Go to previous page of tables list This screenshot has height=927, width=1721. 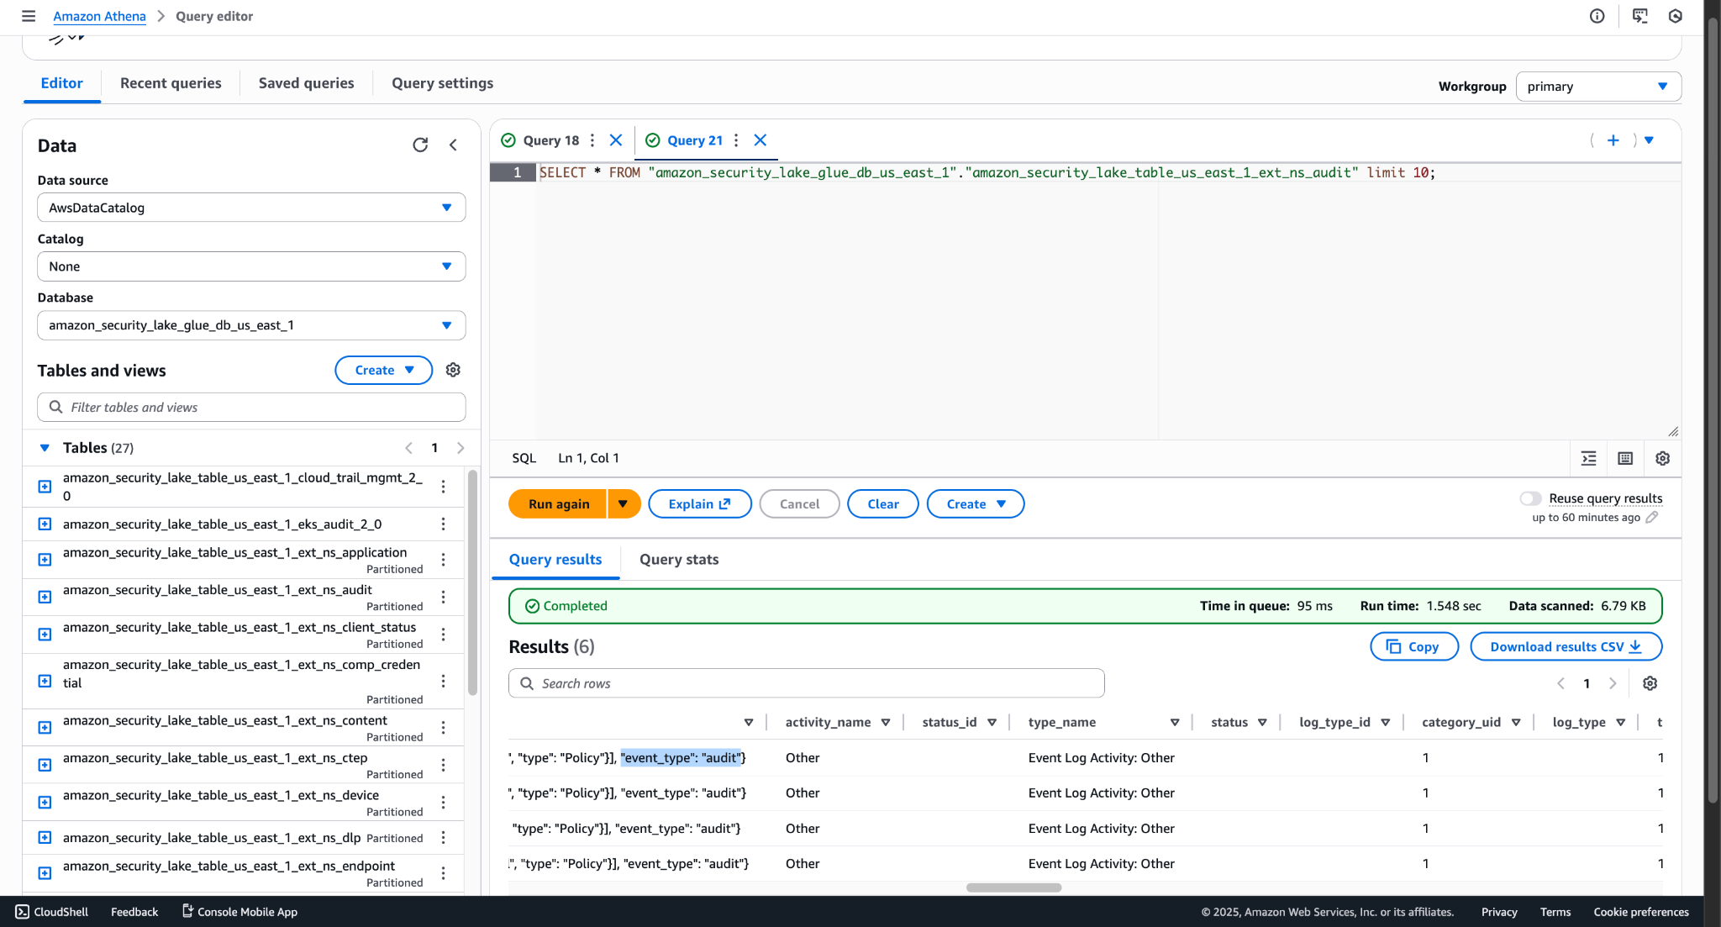coord(409,448)
